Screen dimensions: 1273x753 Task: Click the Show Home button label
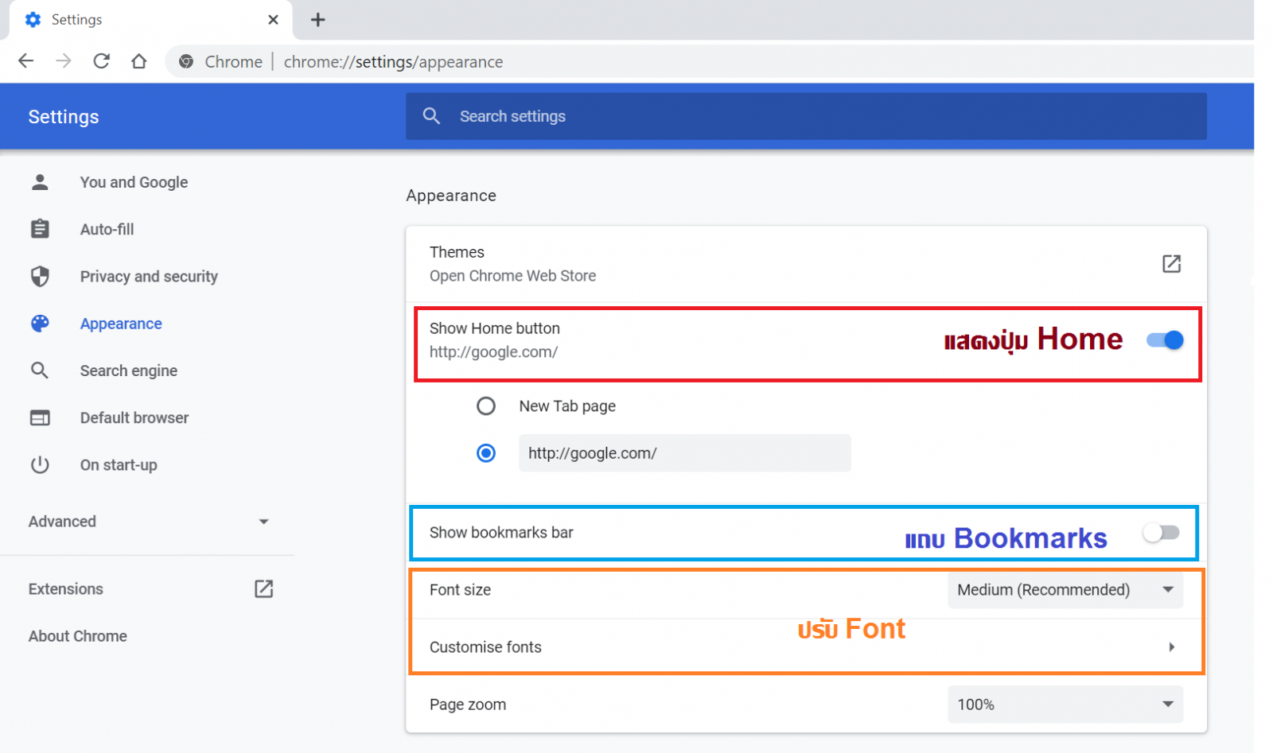(x=495, y=328)
